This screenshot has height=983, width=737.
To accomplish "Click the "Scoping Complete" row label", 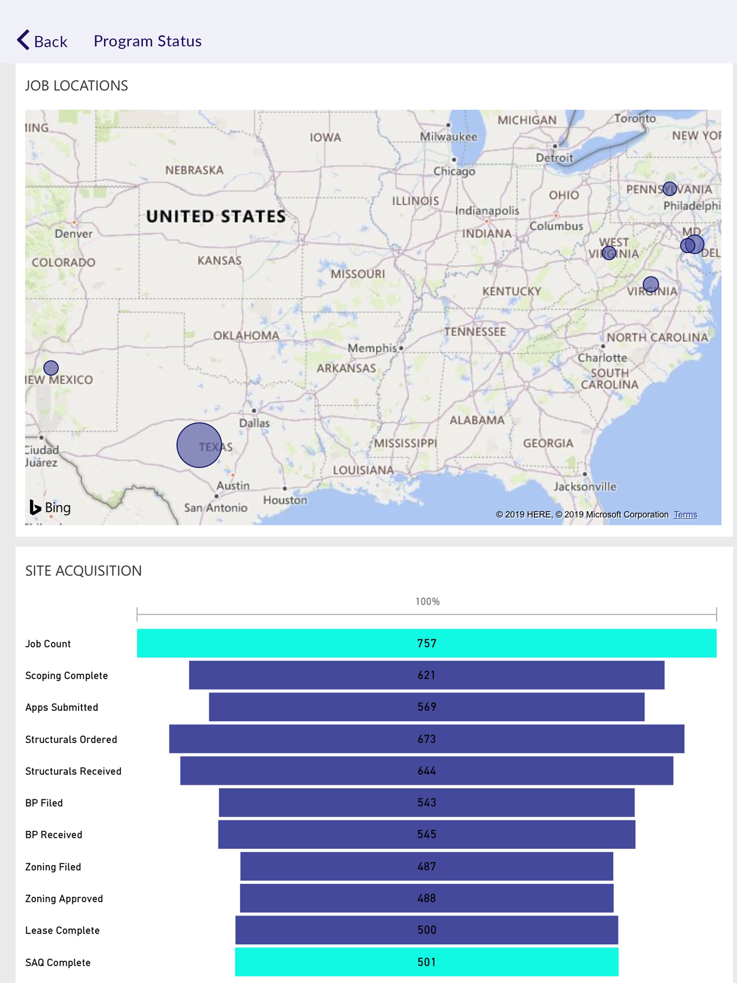I will [x=67, y=675].
